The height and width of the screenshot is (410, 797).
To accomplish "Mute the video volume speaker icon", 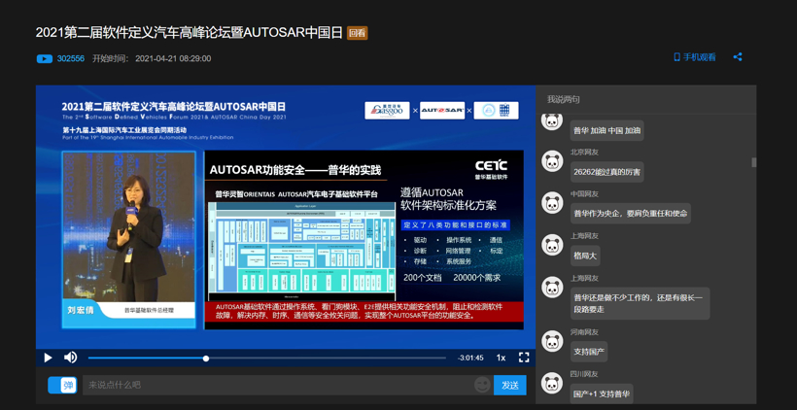I will (70, 358).
